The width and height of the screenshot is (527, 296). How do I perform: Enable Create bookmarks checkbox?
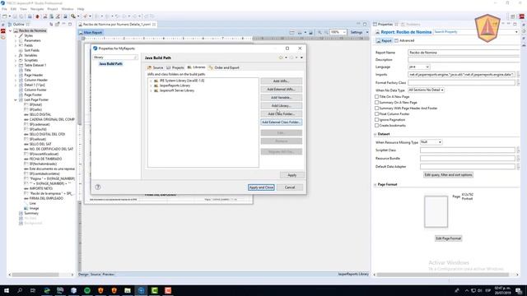pos(377,126)
